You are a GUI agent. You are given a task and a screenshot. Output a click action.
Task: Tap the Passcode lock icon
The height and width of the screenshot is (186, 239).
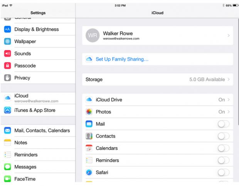click(7, 65)
